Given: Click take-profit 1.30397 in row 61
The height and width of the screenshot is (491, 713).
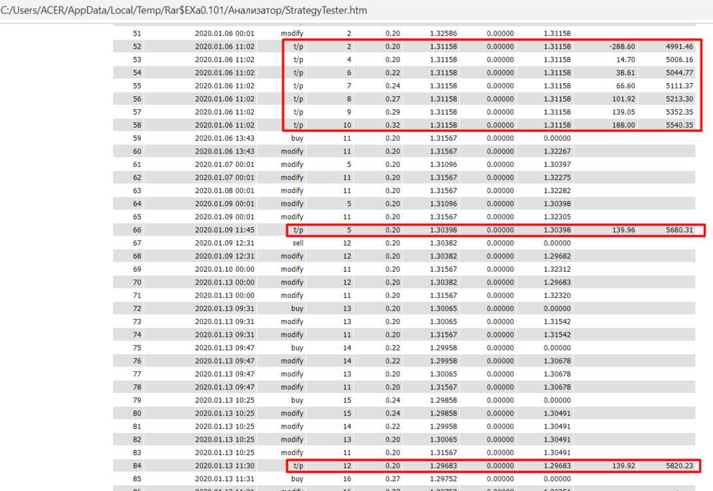Looking at the screenshot, I should [x=557, y=165].
